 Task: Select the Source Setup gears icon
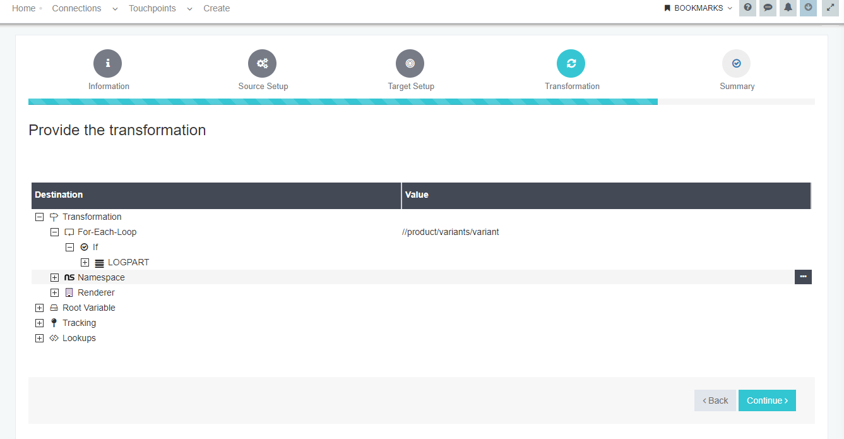click(263, 63)
